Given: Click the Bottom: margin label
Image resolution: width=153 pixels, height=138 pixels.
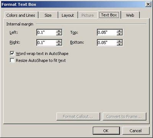Looking at the screenshot, I should click(77, 43).
